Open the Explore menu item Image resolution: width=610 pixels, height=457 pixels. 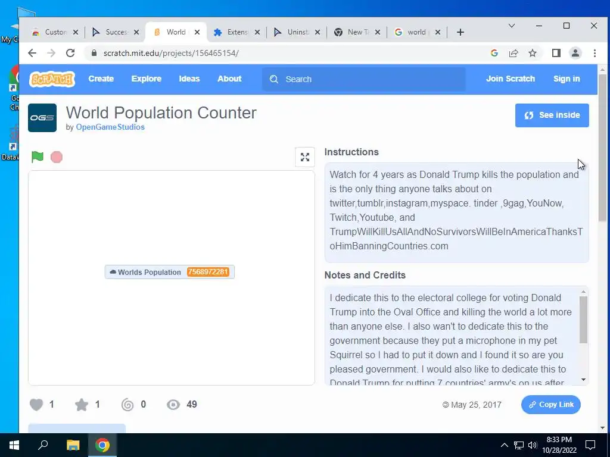point(147,79)
